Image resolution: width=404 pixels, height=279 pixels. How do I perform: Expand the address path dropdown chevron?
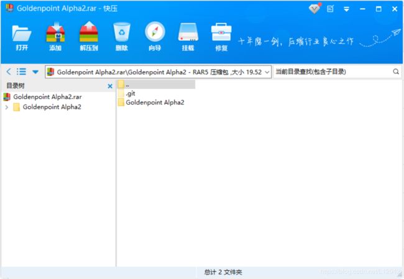[x=267, y=72]
